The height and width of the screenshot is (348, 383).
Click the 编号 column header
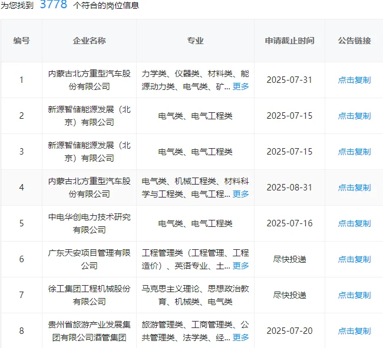click(21, 41)
